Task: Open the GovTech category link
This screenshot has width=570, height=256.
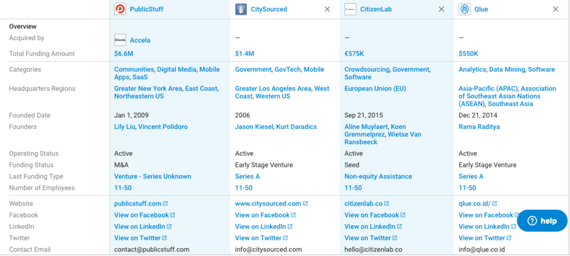Action: pos(287,70)
